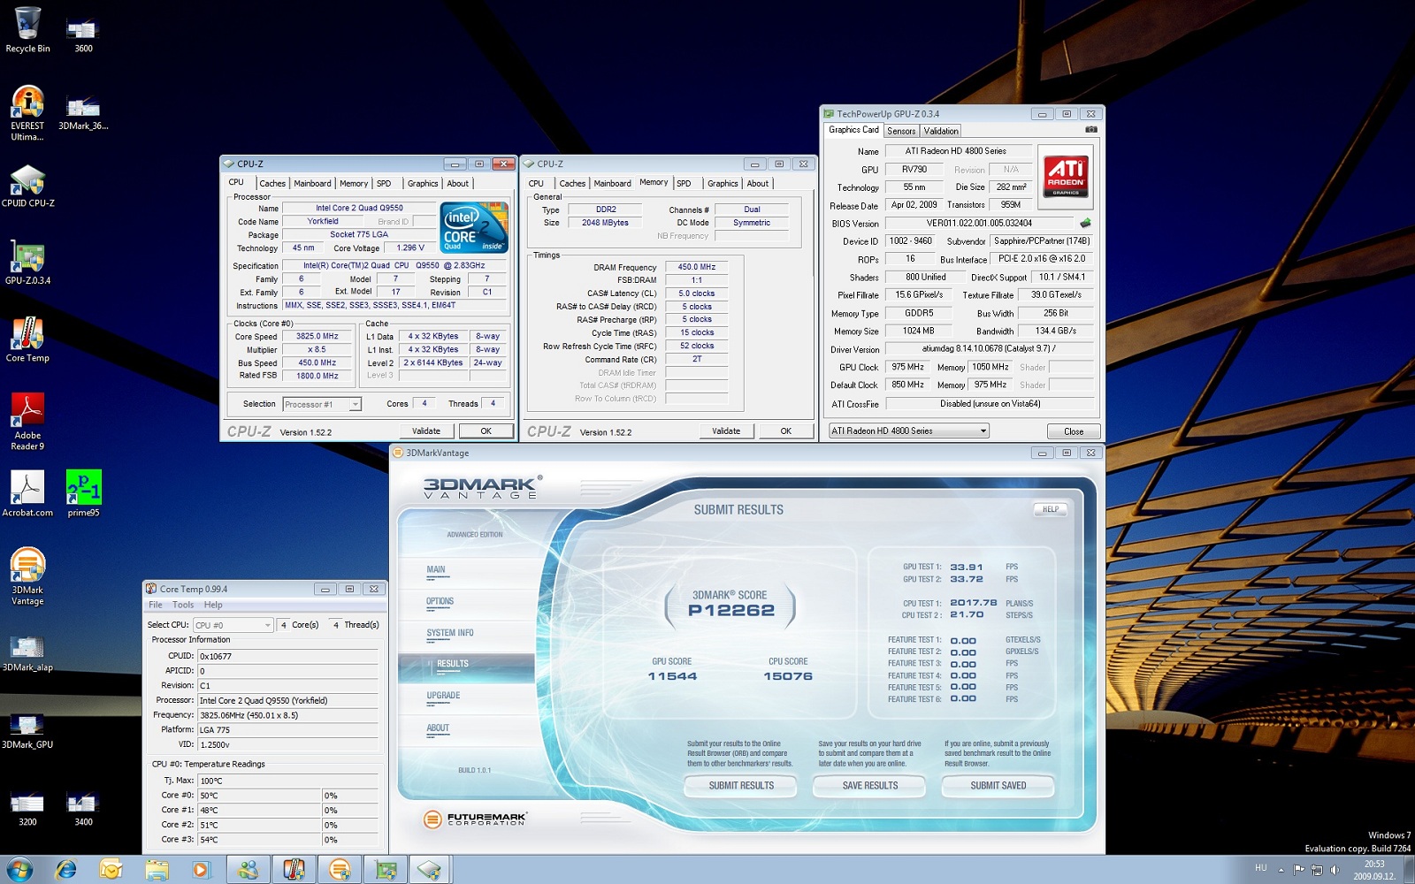
Task: Switch to the Sensors tab in GPU-Z
Action: point(901,131)
